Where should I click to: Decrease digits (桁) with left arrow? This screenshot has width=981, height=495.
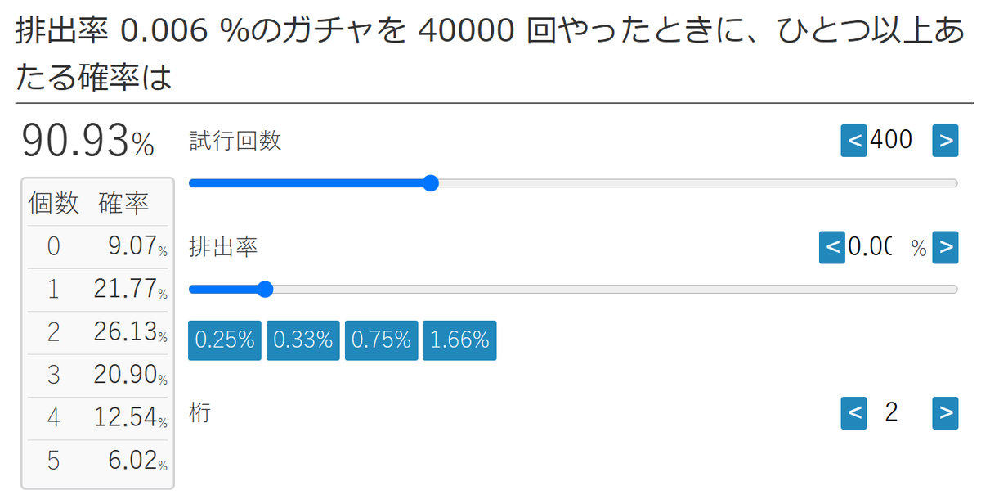853,413
